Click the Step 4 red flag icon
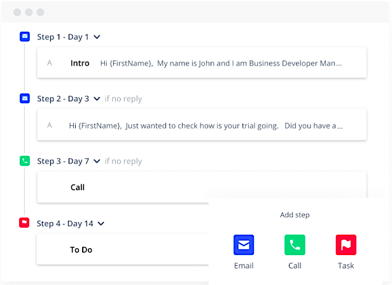Viewport: 392px width, 285px height. tap(25, 223)
